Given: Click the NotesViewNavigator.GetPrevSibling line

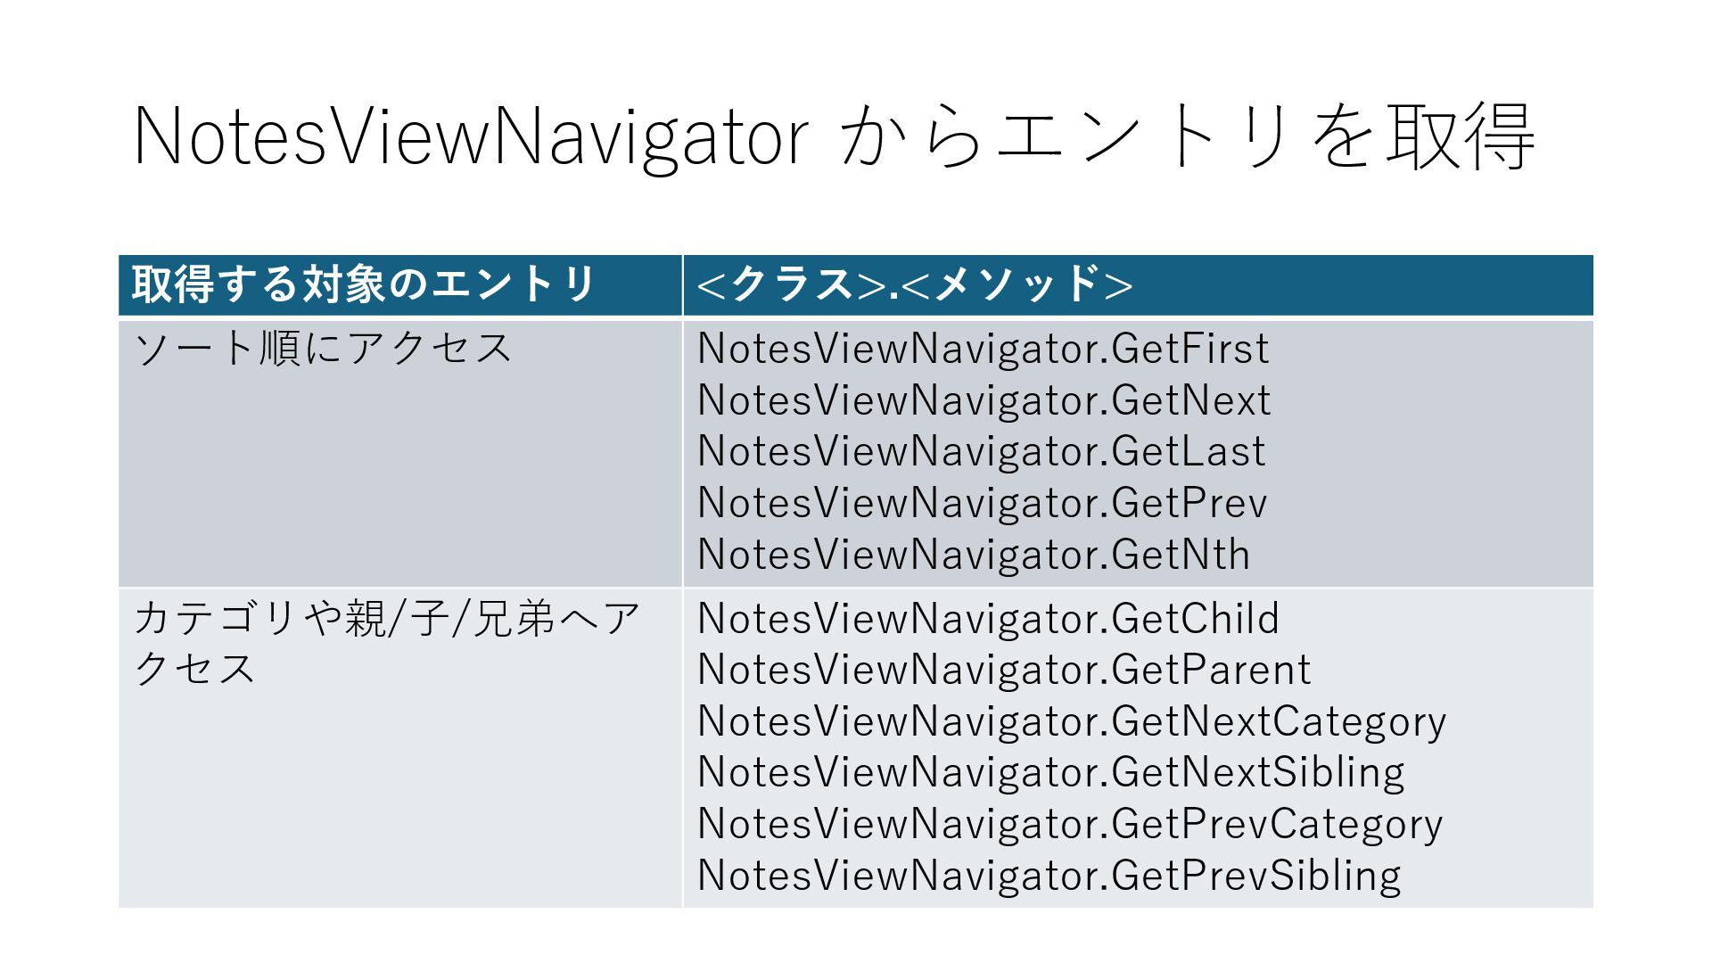Looking at the screenshot, I should point(1049,876).
